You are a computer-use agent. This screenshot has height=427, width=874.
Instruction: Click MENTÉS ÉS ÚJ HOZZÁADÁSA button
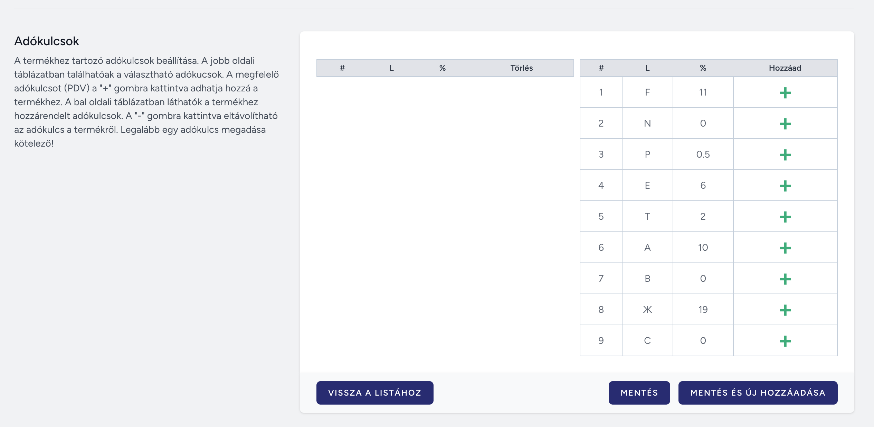tap(758, 393)
